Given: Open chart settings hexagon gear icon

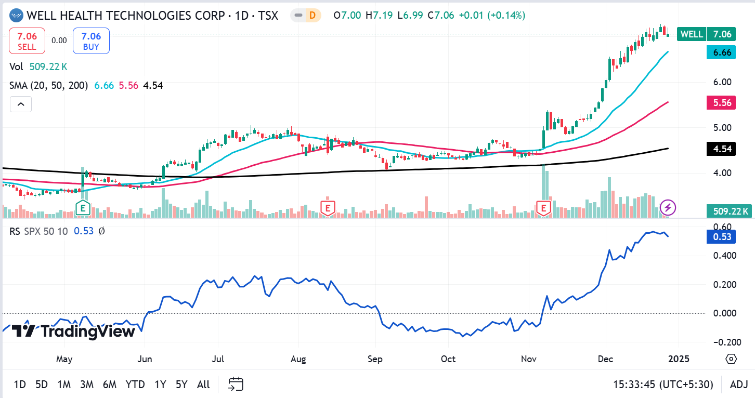Looking at the screenshot, I should tap(731, 359).
